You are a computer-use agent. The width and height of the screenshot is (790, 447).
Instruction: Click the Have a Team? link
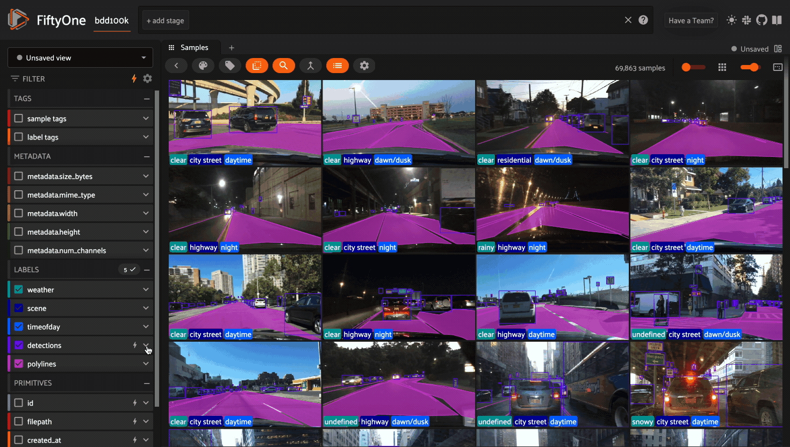pos(691,20)
